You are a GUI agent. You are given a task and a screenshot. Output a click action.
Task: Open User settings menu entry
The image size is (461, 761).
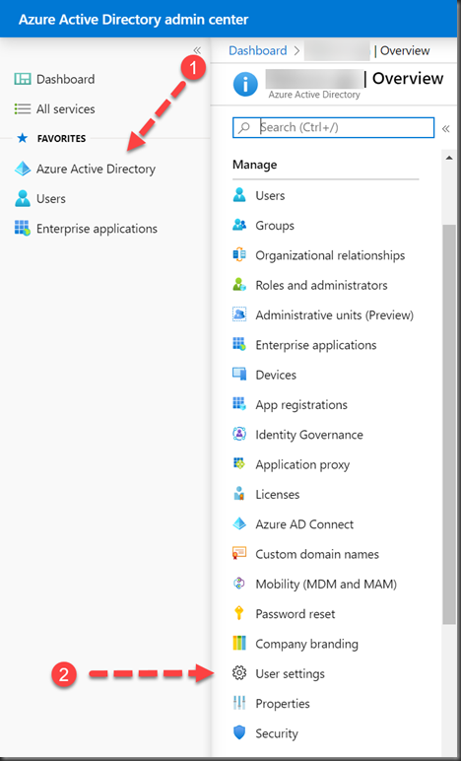[x=291, y=673]
